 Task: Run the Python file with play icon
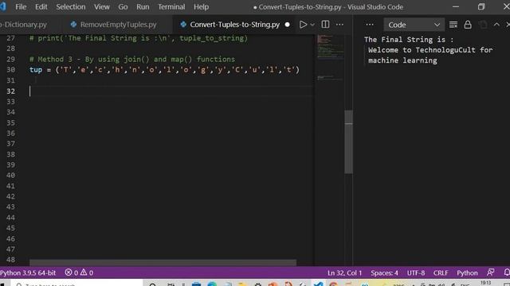coord(303,25)
